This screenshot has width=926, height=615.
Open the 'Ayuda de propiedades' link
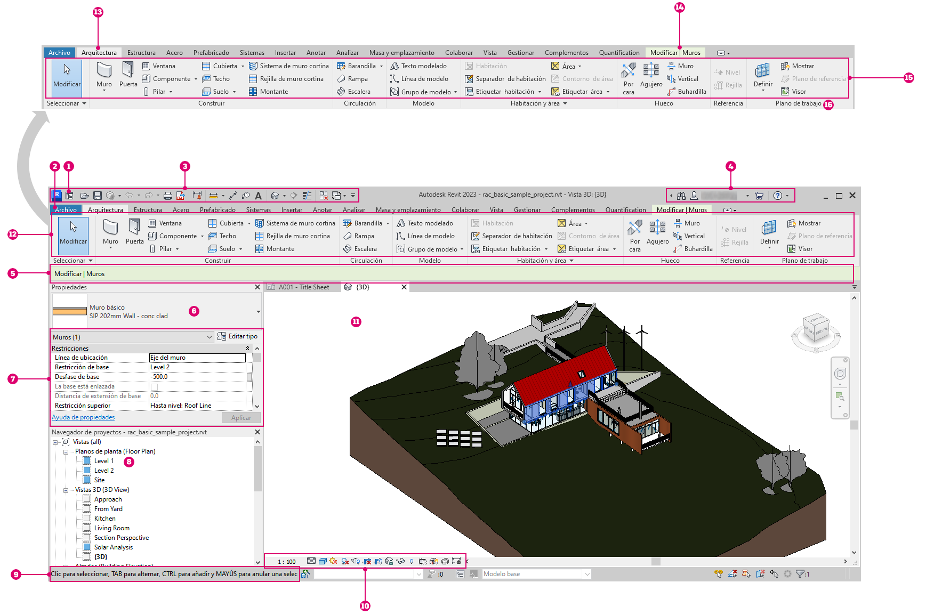83,417
